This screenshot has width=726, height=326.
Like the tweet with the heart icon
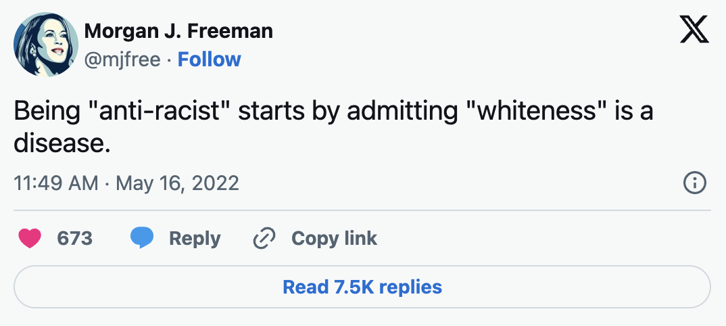pyautogui.click(x=30, y=238)
